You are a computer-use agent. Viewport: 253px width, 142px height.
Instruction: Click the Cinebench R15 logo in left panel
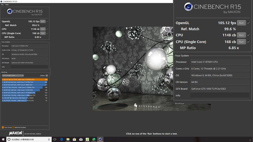tap(25, 12)
